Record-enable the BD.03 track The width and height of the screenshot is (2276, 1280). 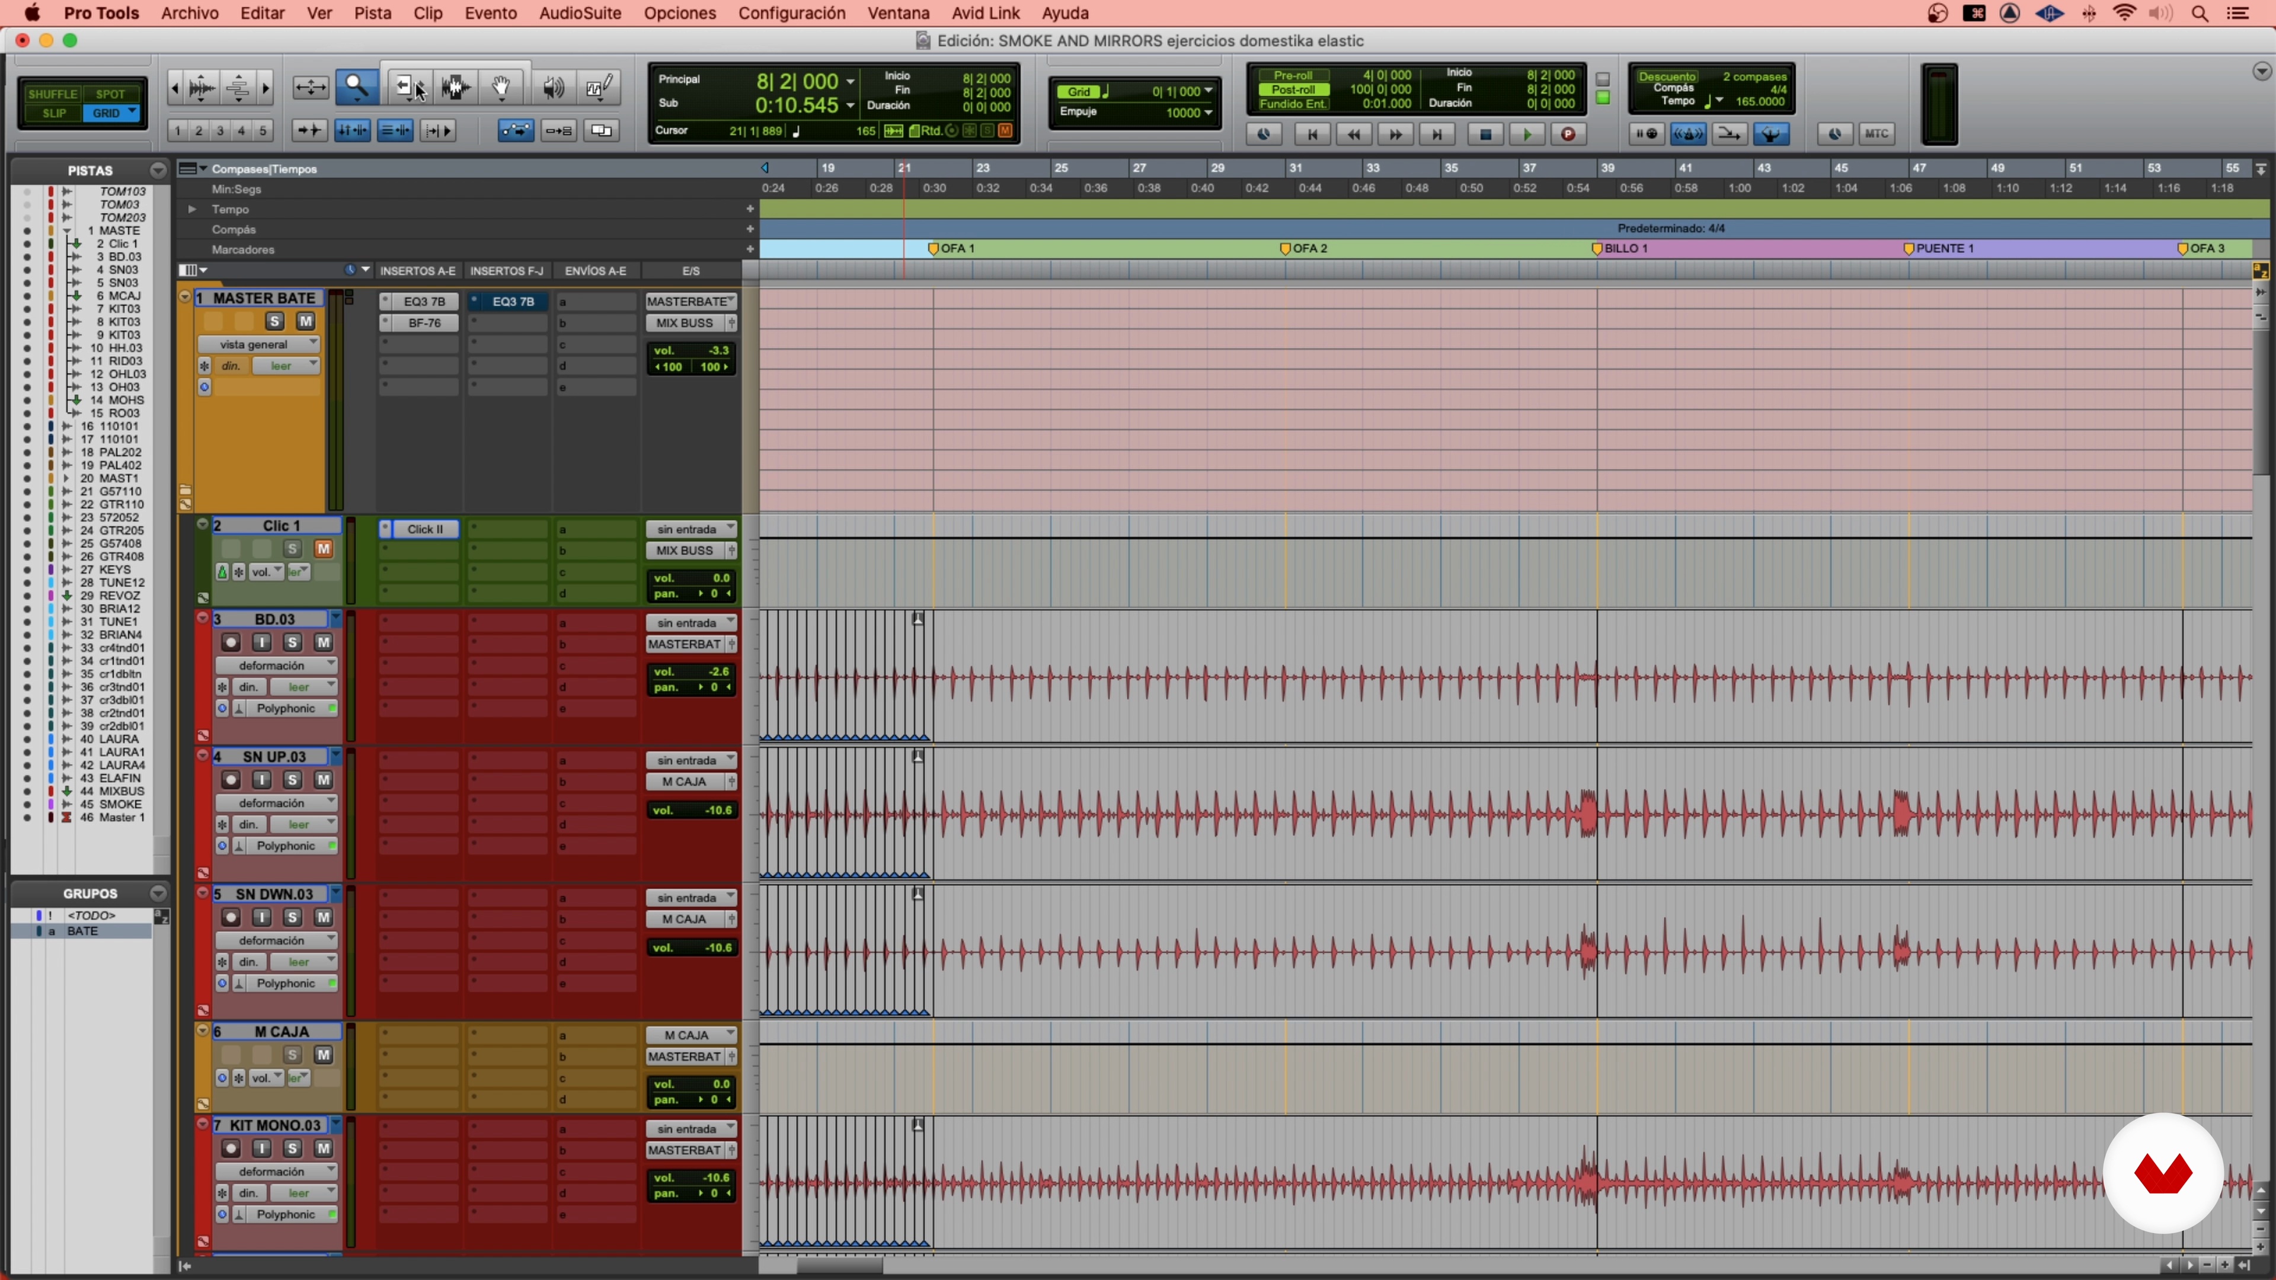click(231, 642)
